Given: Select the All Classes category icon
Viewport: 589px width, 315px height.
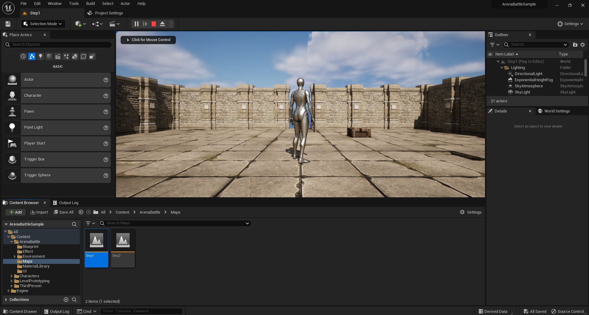Looking at the screenshot, I should pyautogui.click(x=92, y=56).
